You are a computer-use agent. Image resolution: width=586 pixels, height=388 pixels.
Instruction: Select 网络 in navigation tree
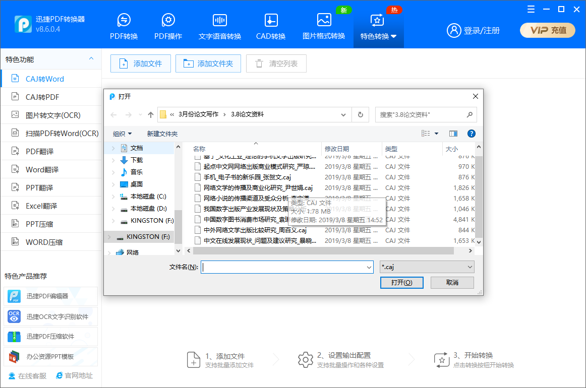(x=132, y=252)
